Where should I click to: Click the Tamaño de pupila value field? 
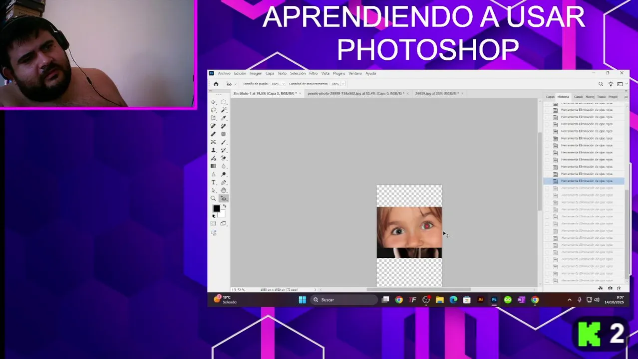coord(275,84)
